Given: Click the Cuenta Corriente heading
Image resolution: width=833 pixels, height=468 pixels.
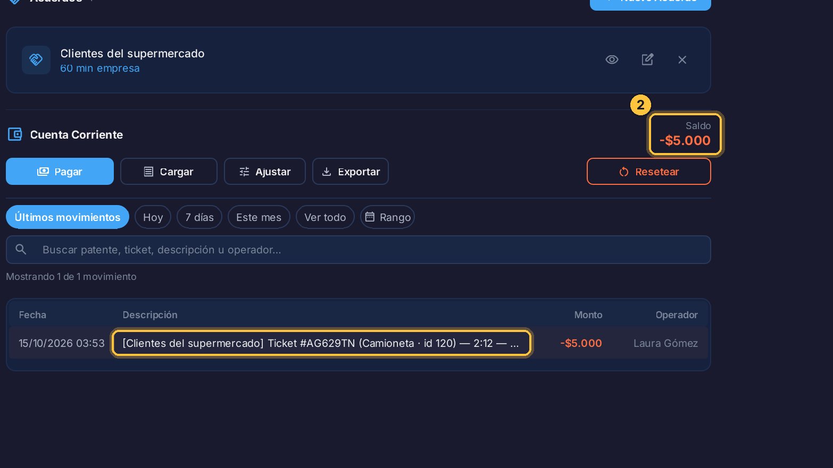Looking at the screenshot, I should (x=77, y=134).
